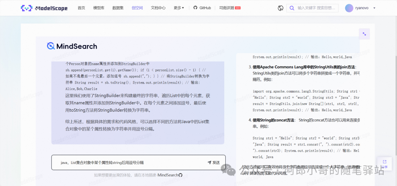The width and height of the screenshot is (397, 186).
Task: Click the ModelScope logo
Action: coord(44,8)
